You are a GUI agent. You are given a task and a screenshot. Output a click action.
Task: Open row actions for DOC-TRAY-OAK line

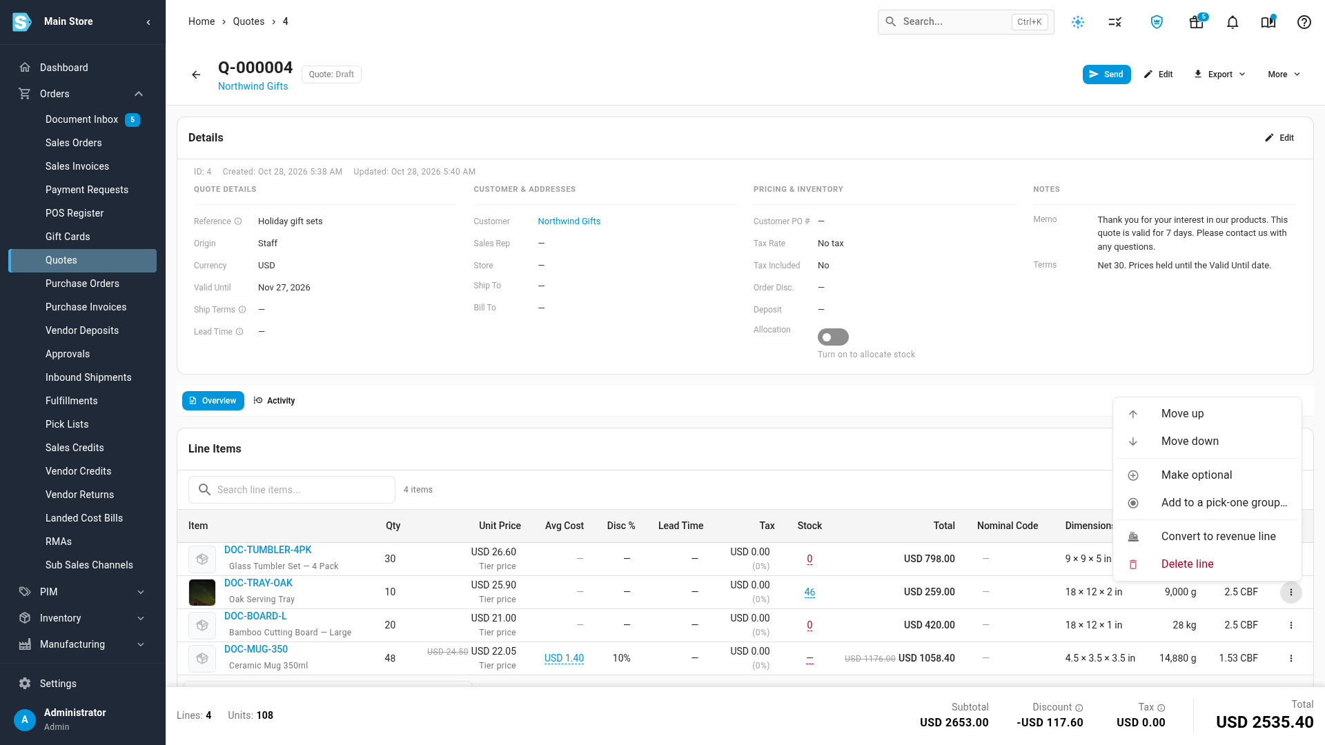pos(1291,592)
